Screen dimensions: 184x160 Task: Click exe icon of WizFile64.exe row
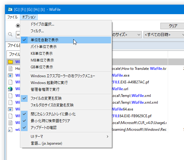(10, 109)
